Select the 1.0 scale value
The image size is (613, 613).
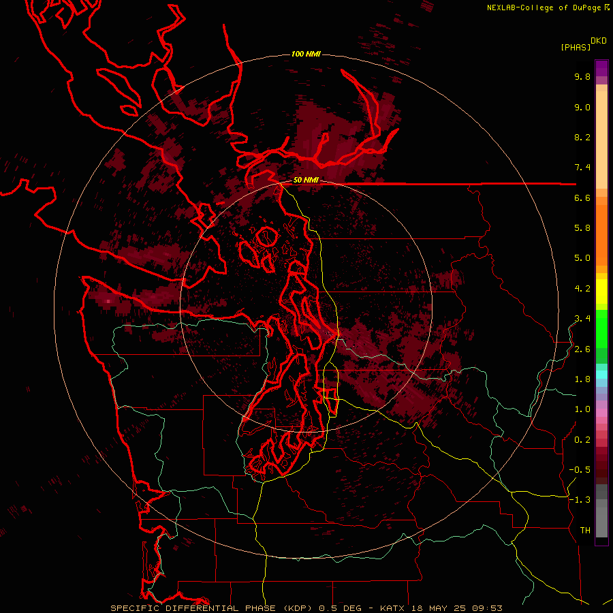coord(582,409)
